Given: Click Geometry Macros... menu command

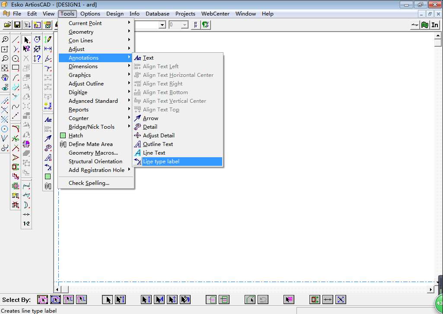Looking at the screenshot, I should point(93,153).
